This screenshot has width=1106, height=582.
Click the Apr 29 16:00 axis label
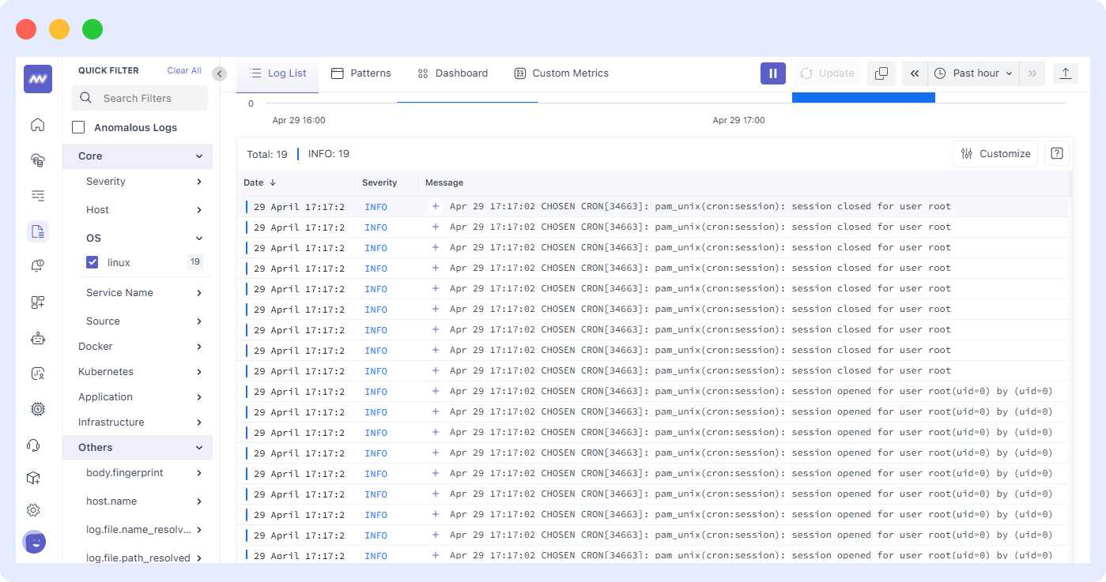(299, 121)
